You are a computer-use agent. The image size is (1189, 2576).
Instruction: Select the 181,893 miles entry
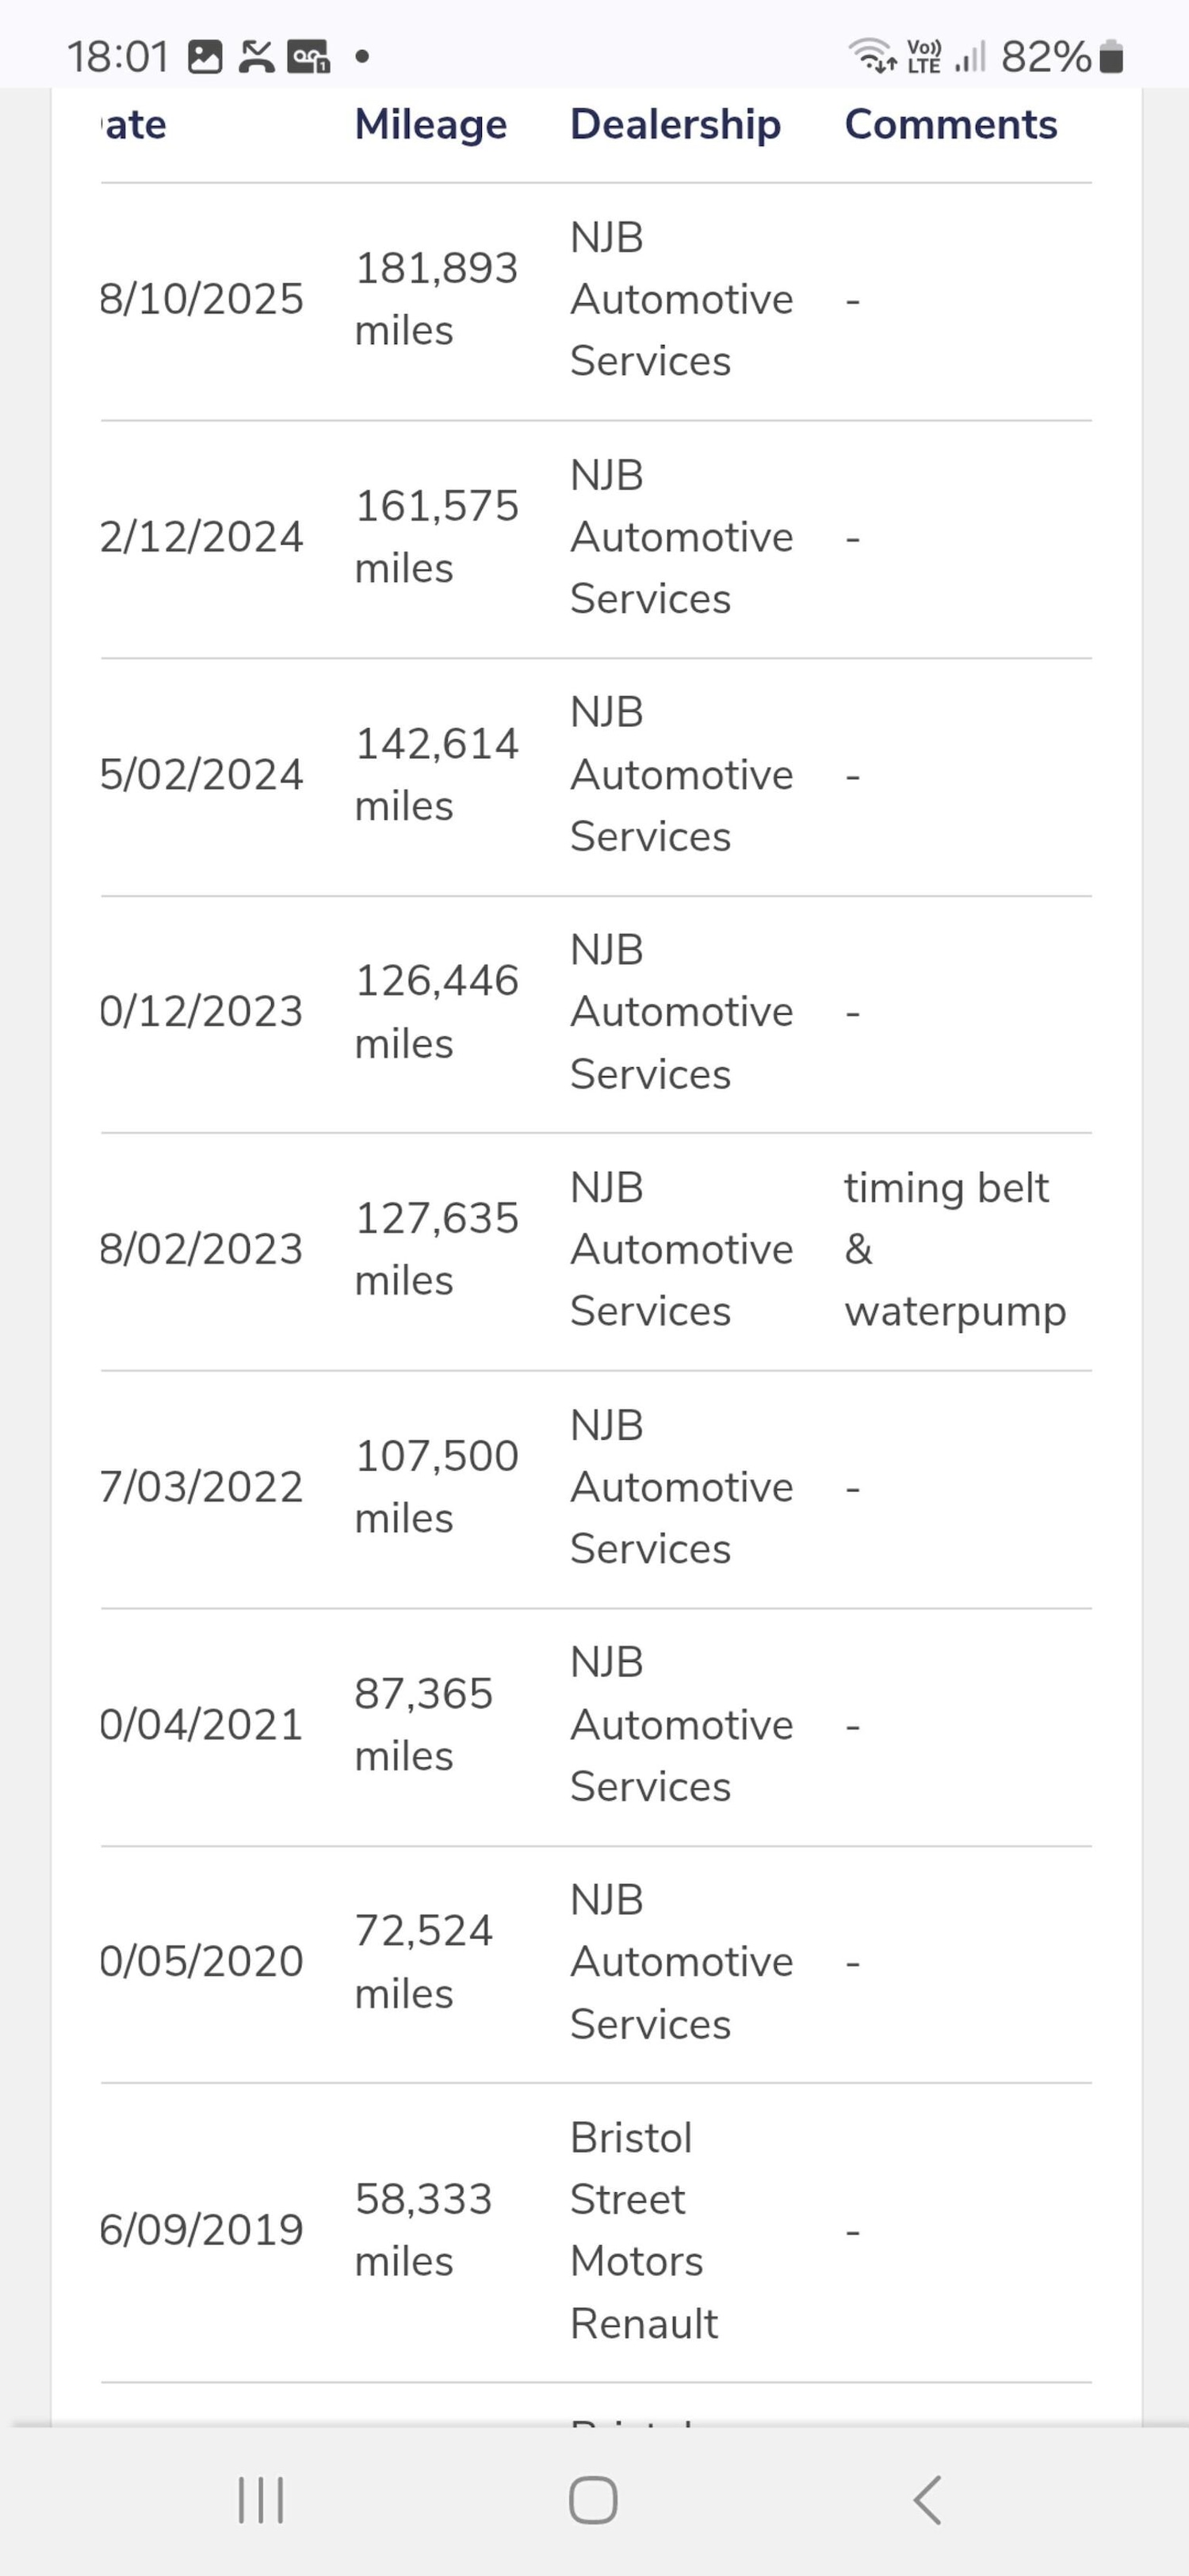436,299
